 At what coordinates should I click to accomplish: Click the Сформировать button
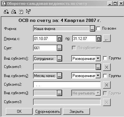pyautogui.click(x=48, y=112)
